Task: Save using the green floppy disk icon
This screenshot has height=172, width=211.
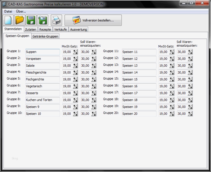Action: pos(31,20)
